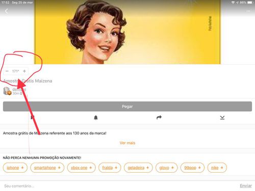The height and width of the screenshot is (191, 255).
Task: Expand the description with Ver mais
Action: [127, 143]
